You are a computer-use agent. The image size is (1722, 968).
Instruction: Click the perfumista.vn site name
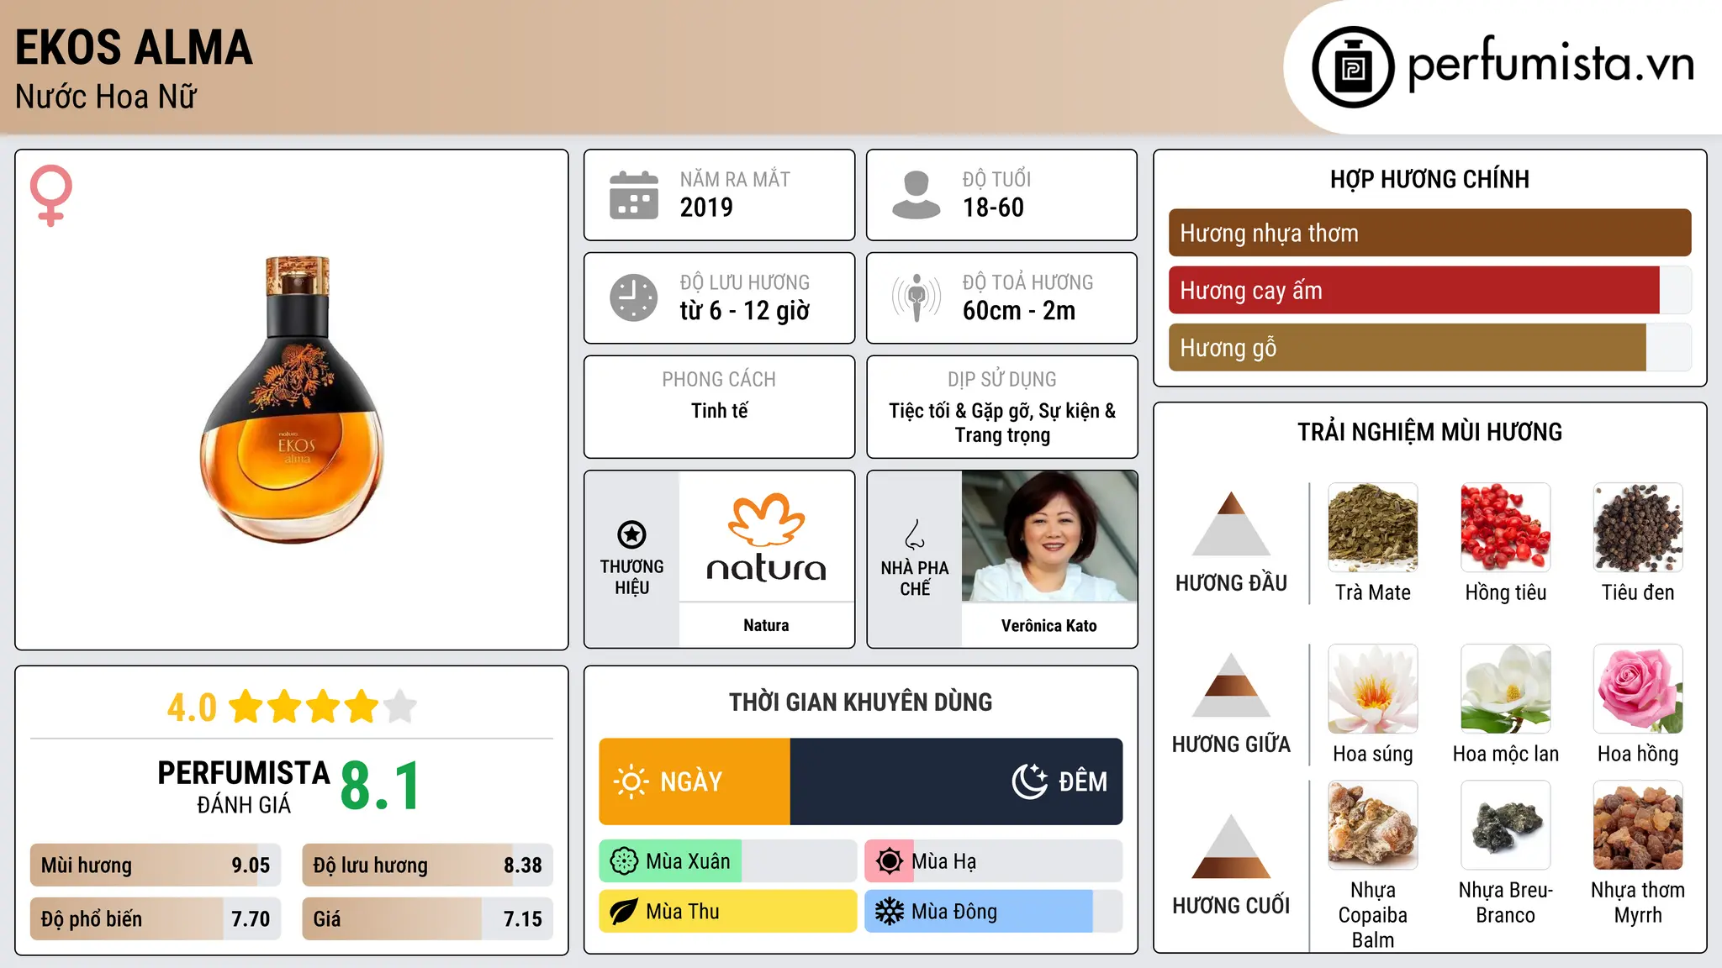tap(1551, 64)
